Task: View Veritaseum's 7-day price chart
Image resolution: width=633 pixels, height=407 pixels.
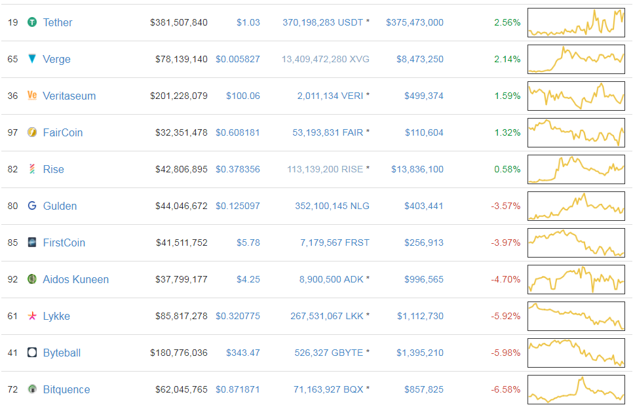Action: (x=576, y=96)
